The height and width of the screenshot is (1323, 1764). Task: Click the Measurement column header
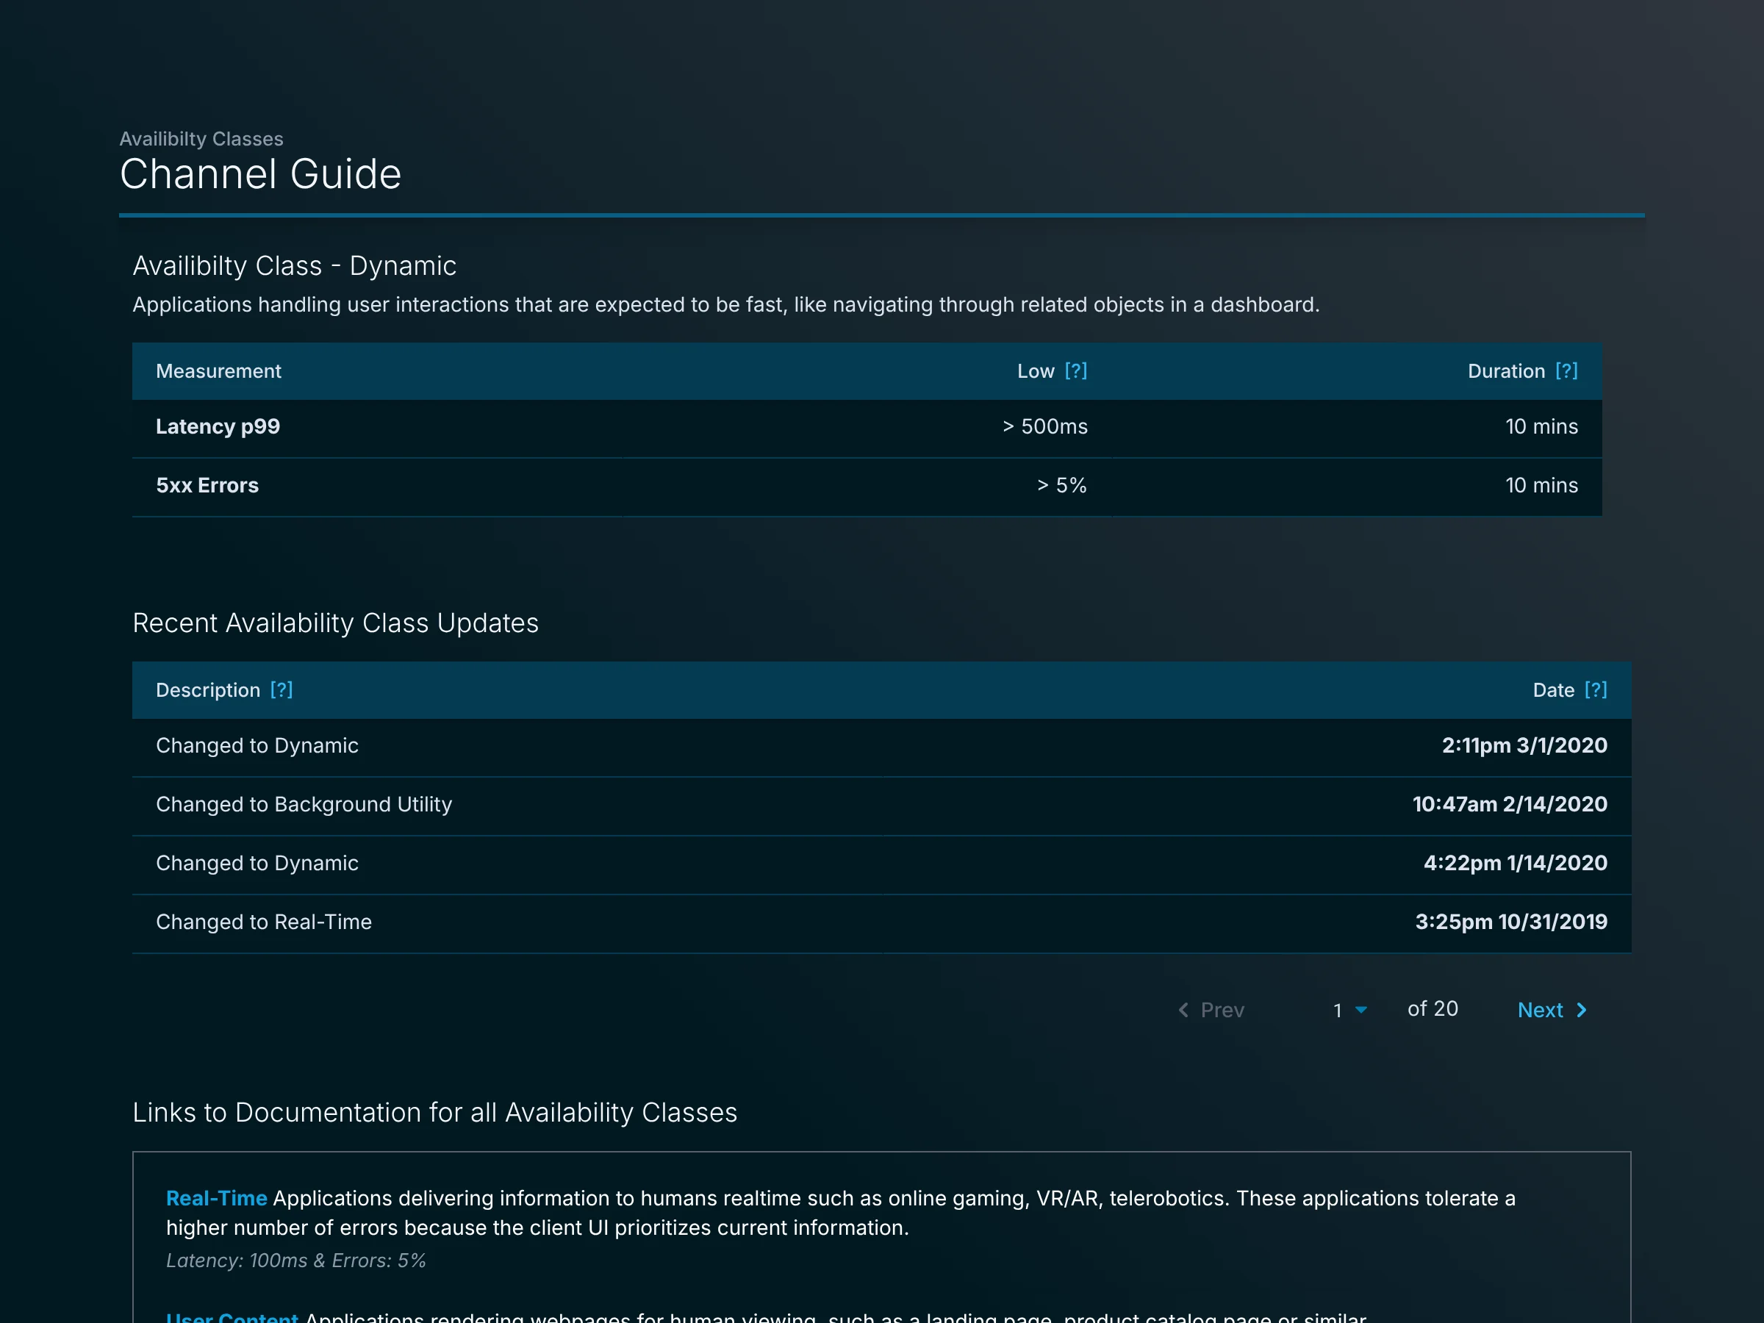tap(218, 371)
